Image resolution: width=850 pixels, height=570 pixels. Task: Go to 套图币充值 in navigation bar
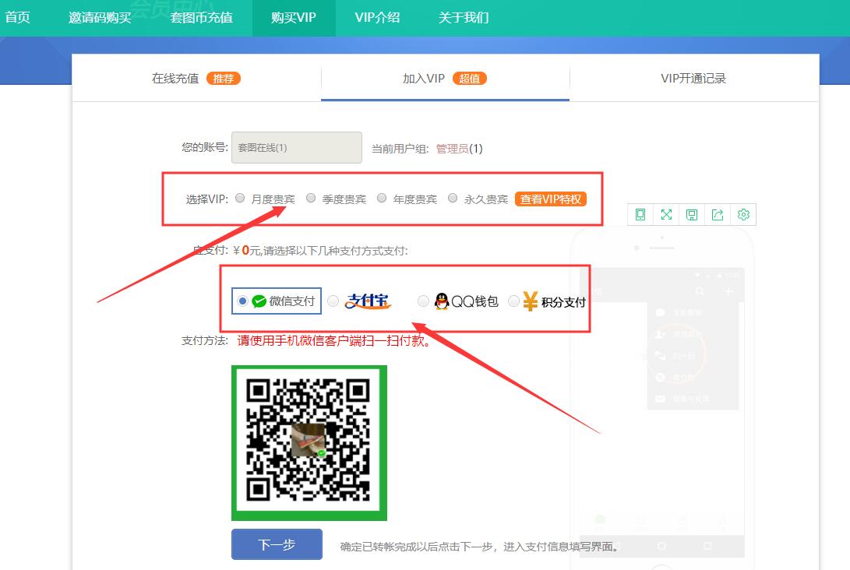[201, 17]
